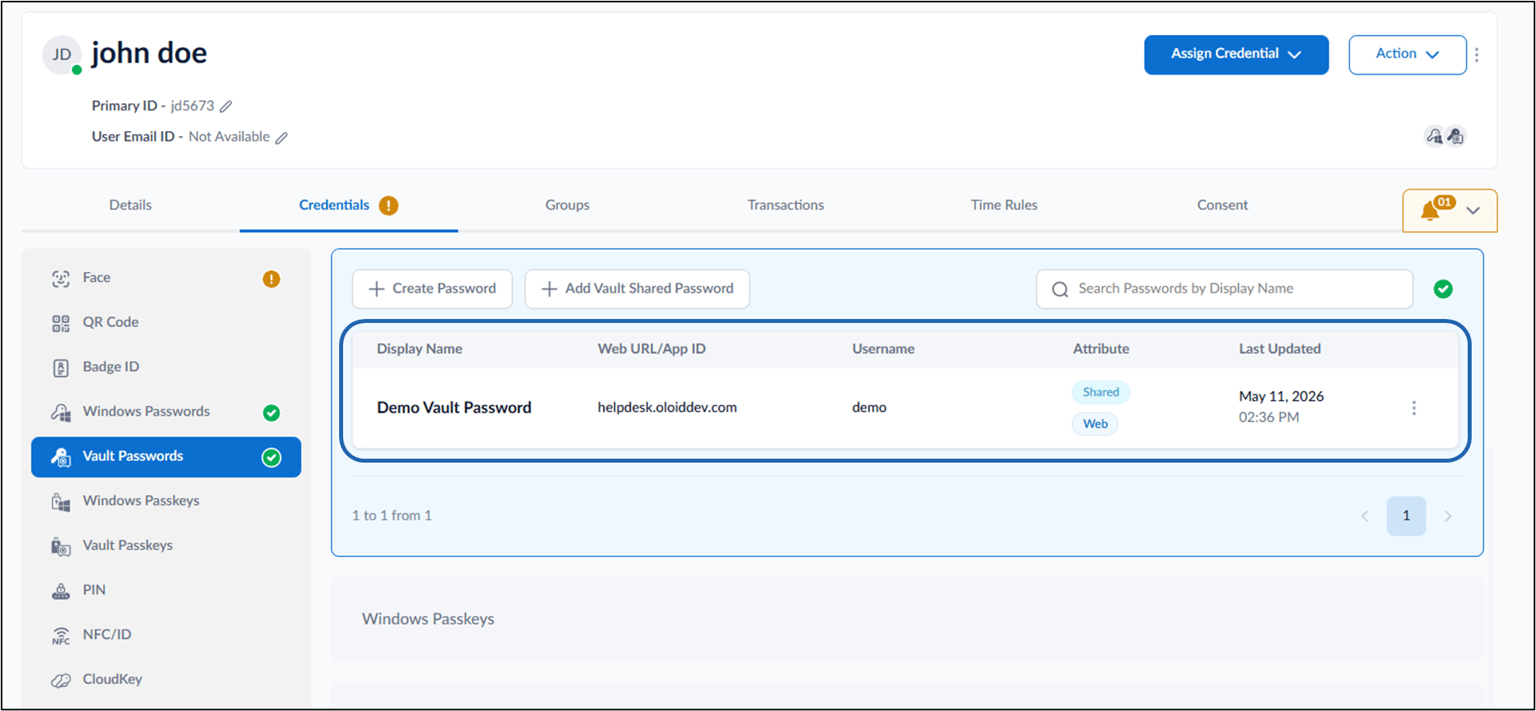Open the kebab menu beside Action
1536x711 pixels.
[1476, 55]
